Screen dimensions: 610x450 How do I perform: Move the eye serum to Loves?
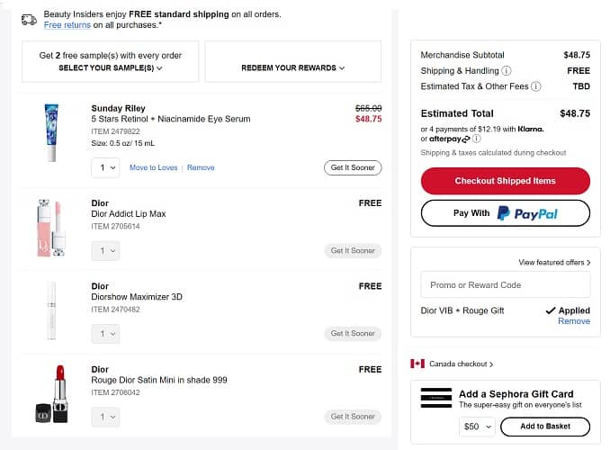point(153,167)
